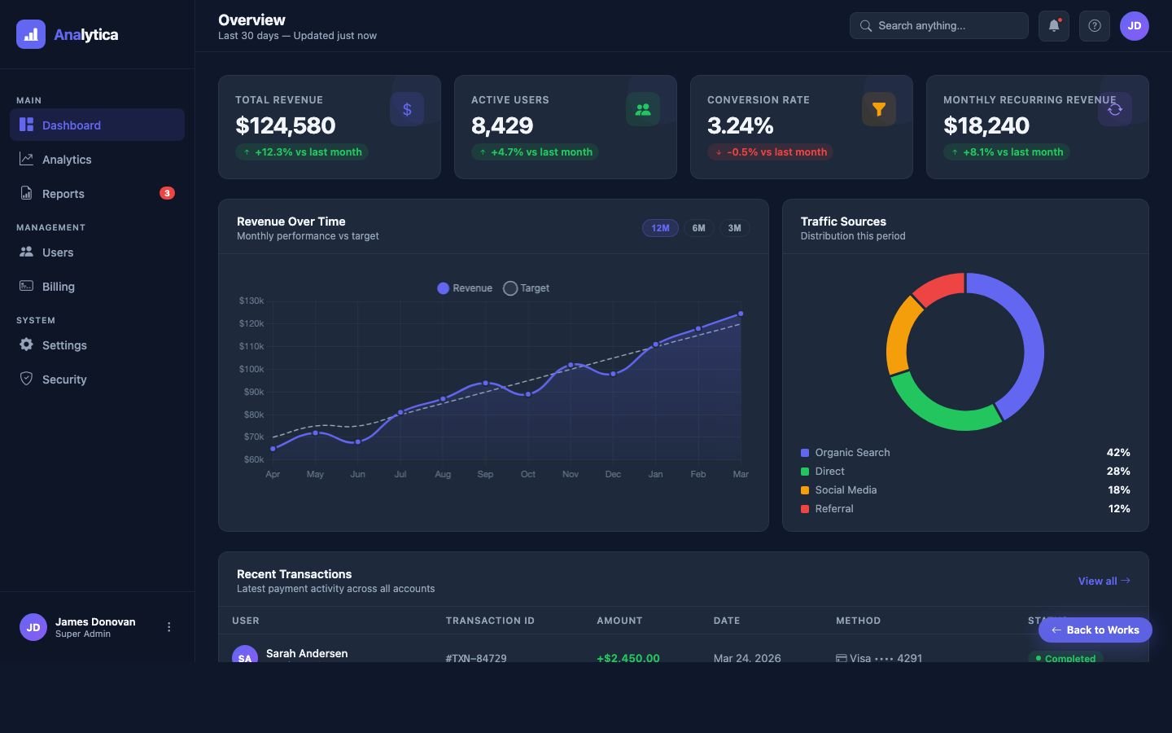
Task: Toggle the Target legend in the chart
Action: click(x=526, y=288)
